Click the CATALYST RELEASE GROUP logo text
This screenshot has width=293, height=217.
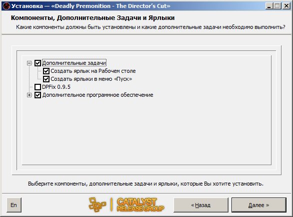140,205
